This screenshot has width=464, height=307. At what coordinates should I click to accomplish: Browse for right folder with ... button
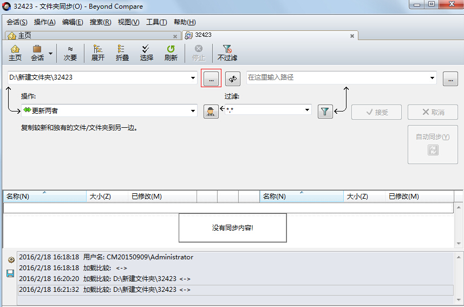tap(450, 79)
